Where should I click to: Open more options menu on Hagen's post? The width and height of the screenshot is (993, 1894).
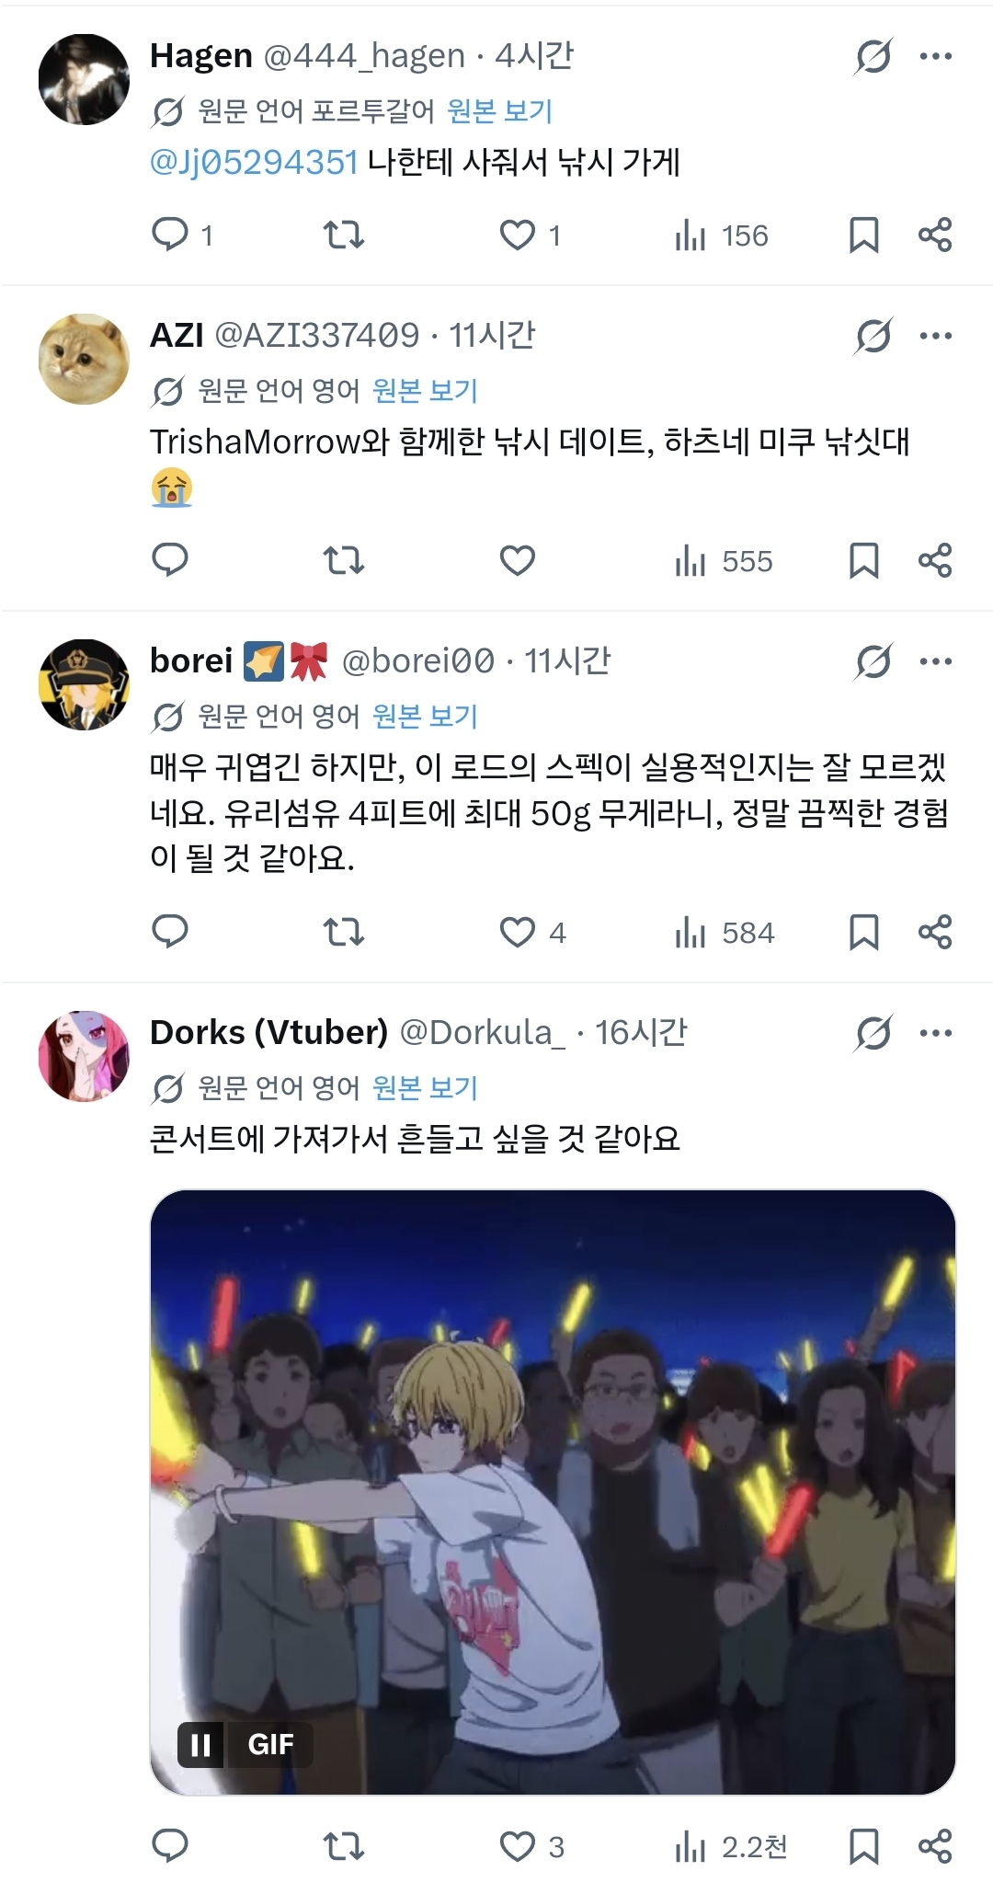(x=936, y=56)
